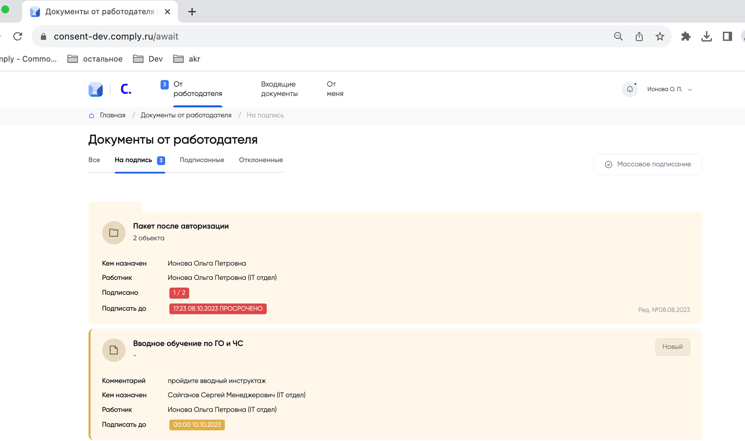Bookmark page with the star icon
745x441 pixels.
tap(660, 36)
